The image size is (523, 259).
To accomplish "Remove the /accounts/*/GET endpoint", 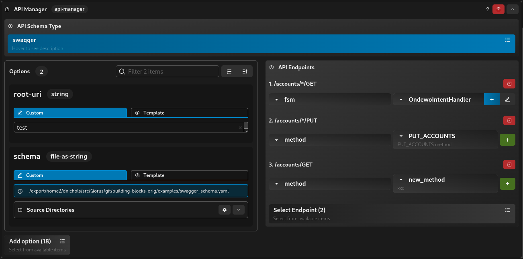I will (x=509, y=84).
